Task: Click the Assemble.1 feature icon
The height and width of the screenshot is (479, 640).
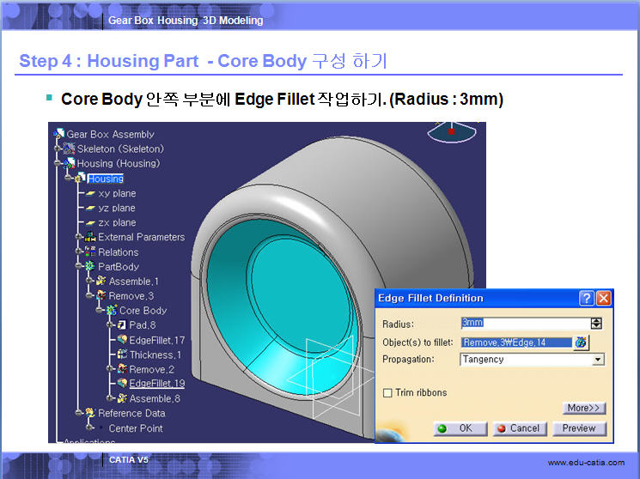Action: 101,282
